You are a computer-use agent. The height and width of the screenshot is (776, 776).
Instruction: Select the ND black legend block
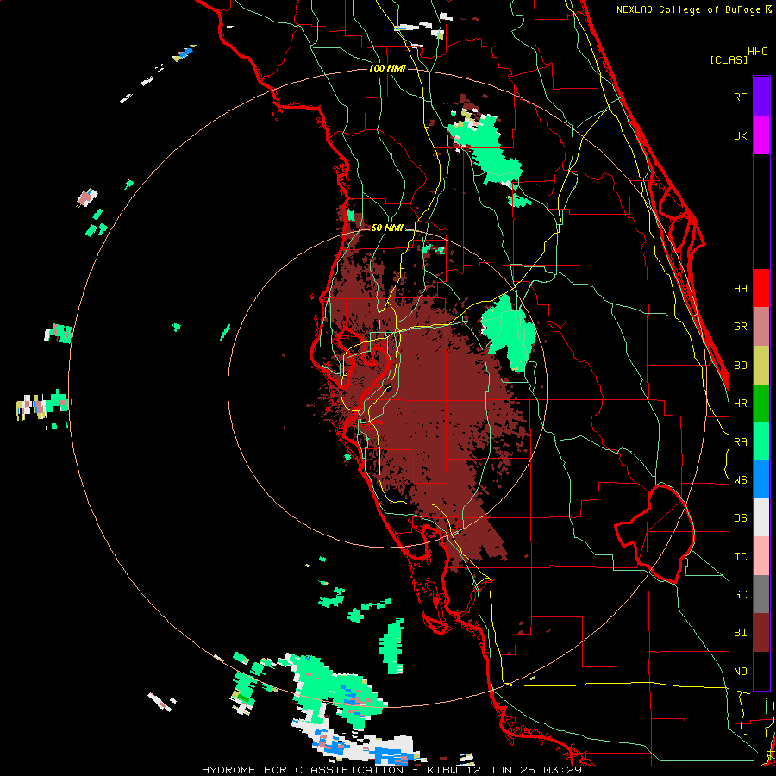pyautogui.click(x=761, y=671)
